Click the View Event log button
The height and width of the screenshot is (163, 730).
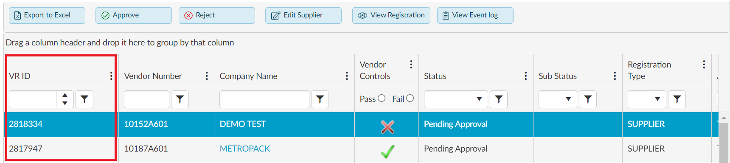click(475, 15)
